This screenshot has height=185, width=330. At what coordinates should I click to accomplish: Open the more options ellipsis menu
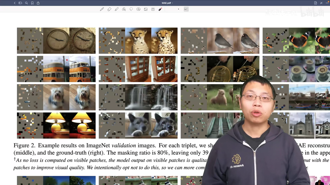click(x=327, y=3)
